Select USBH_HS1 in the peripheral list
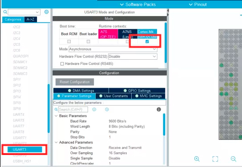The height and width of the screenshot is (167, 242). coord(22,161)
